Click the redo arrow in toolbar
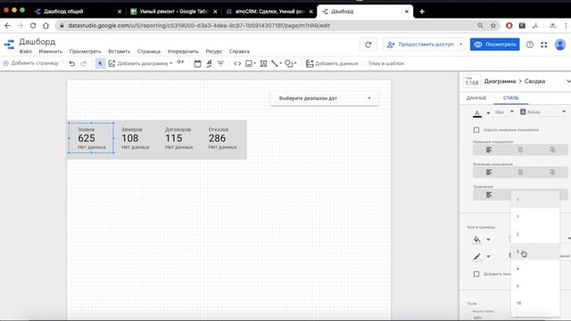The height and width of the screenshot is (321, 571). click(x=83, y=63)
